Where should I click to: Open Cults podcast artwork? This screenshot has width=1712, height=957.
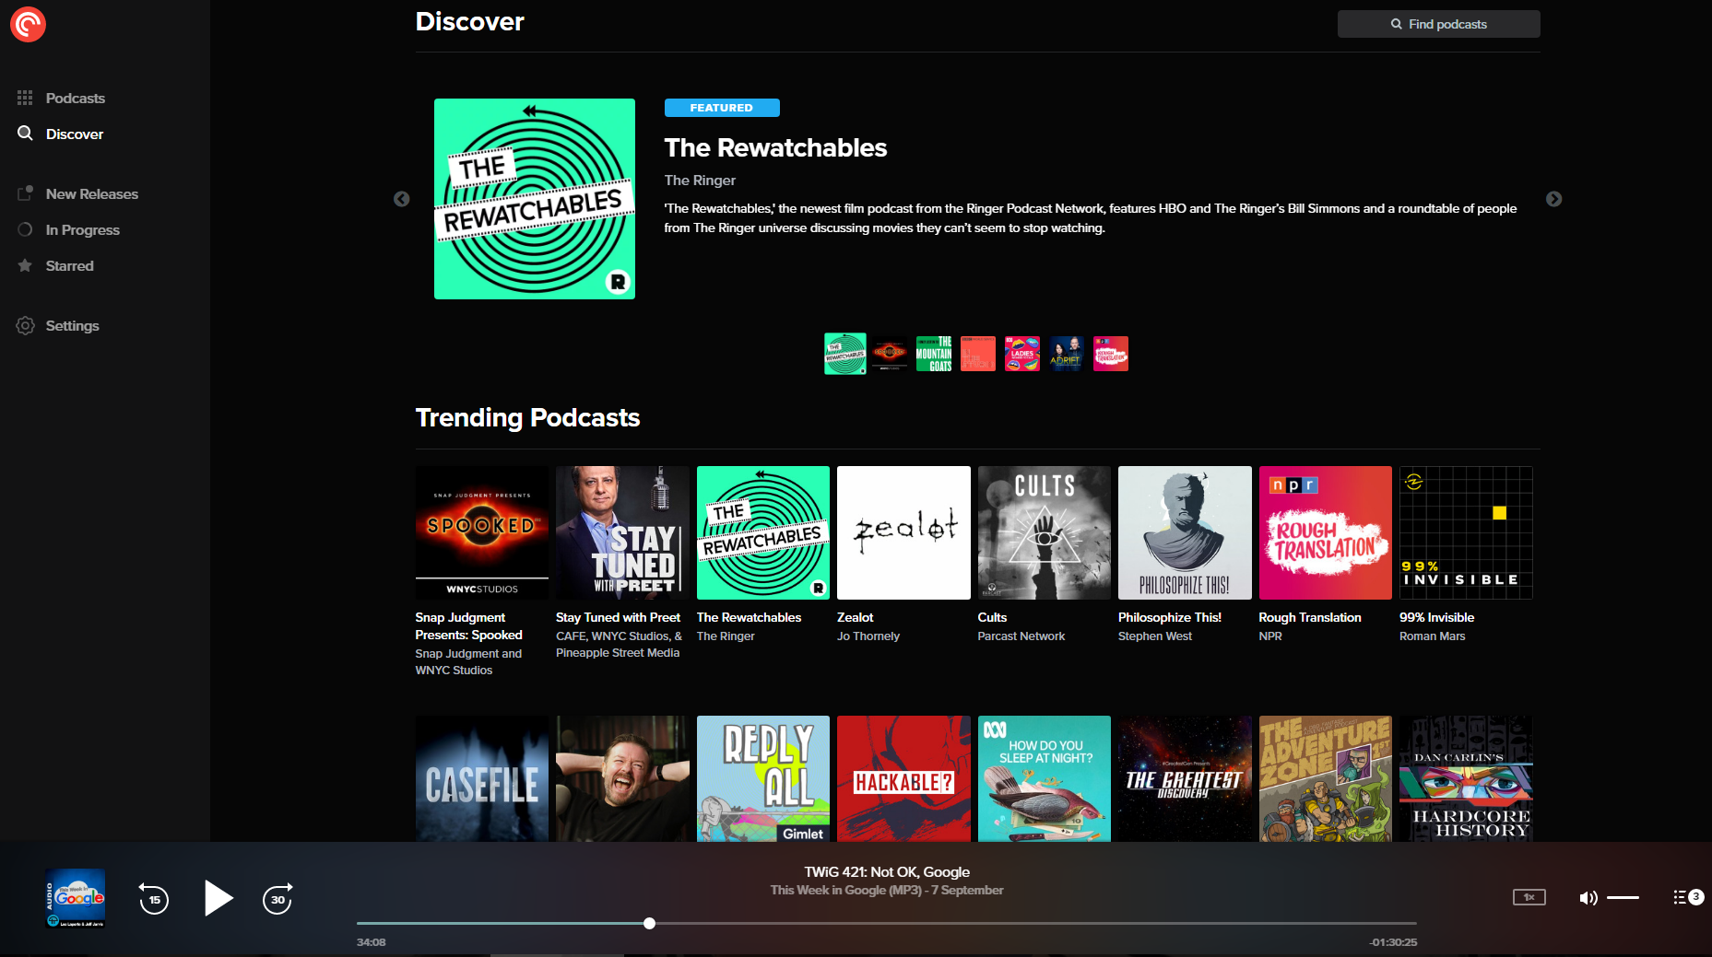[1045, 532]
